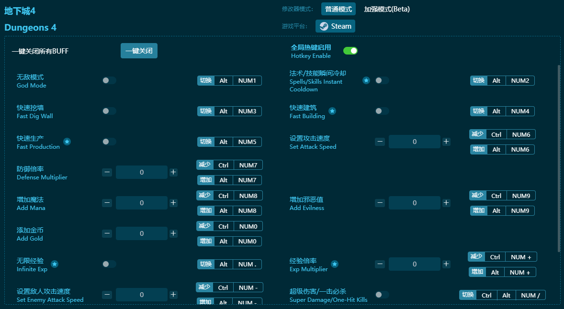Click minus icon for Add Mana
Viewport: 564px width, 309px height.
(107, 203)
